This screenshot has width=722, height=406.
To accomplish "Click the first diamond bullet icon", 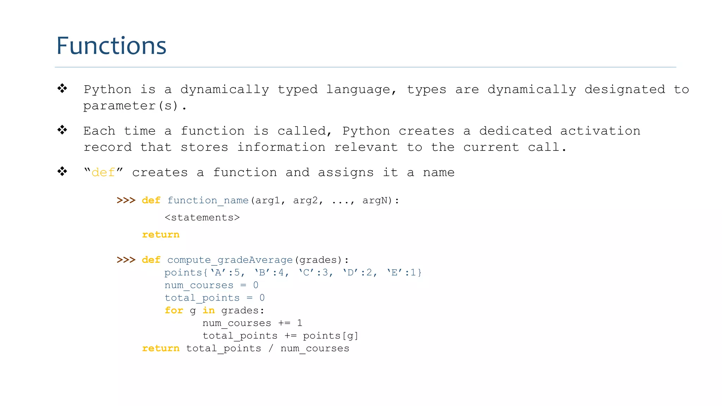I will [x=62, y=88].
